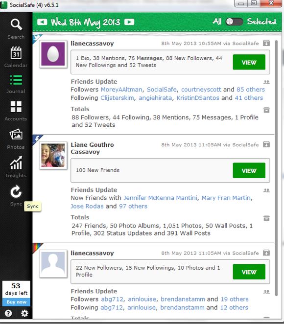Click the 8th May 2013 10:55AM timestamp
The height and width of the screenshot is (324, 284).
coord(191,44)
